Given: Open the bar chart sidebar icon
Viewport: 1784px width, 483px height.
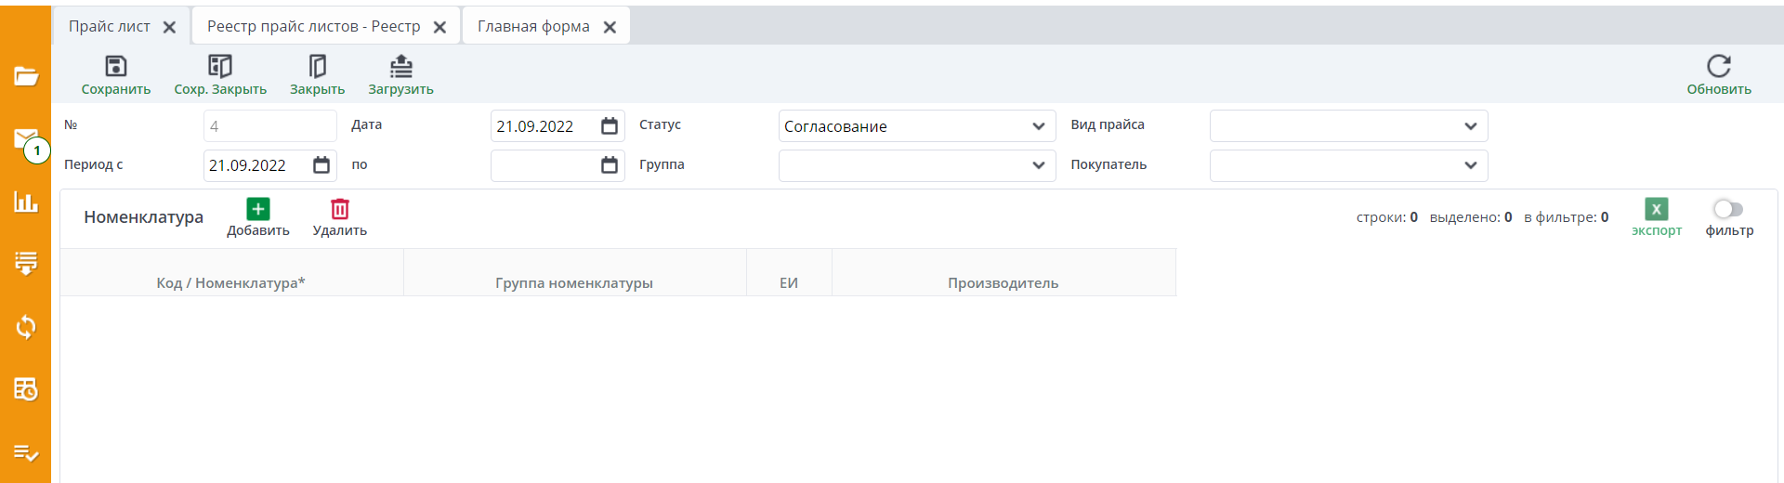Looking at the screenshot, I should pyautogui.click(x=26, y=202).
